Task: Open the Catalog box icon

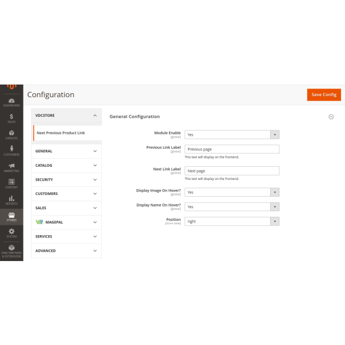Action: pyautogui.click(x=11, y=135)
